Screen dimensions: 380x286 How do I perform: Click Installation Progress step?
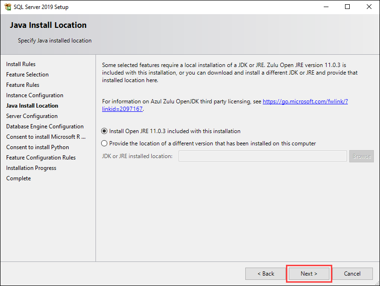[31, 168]
